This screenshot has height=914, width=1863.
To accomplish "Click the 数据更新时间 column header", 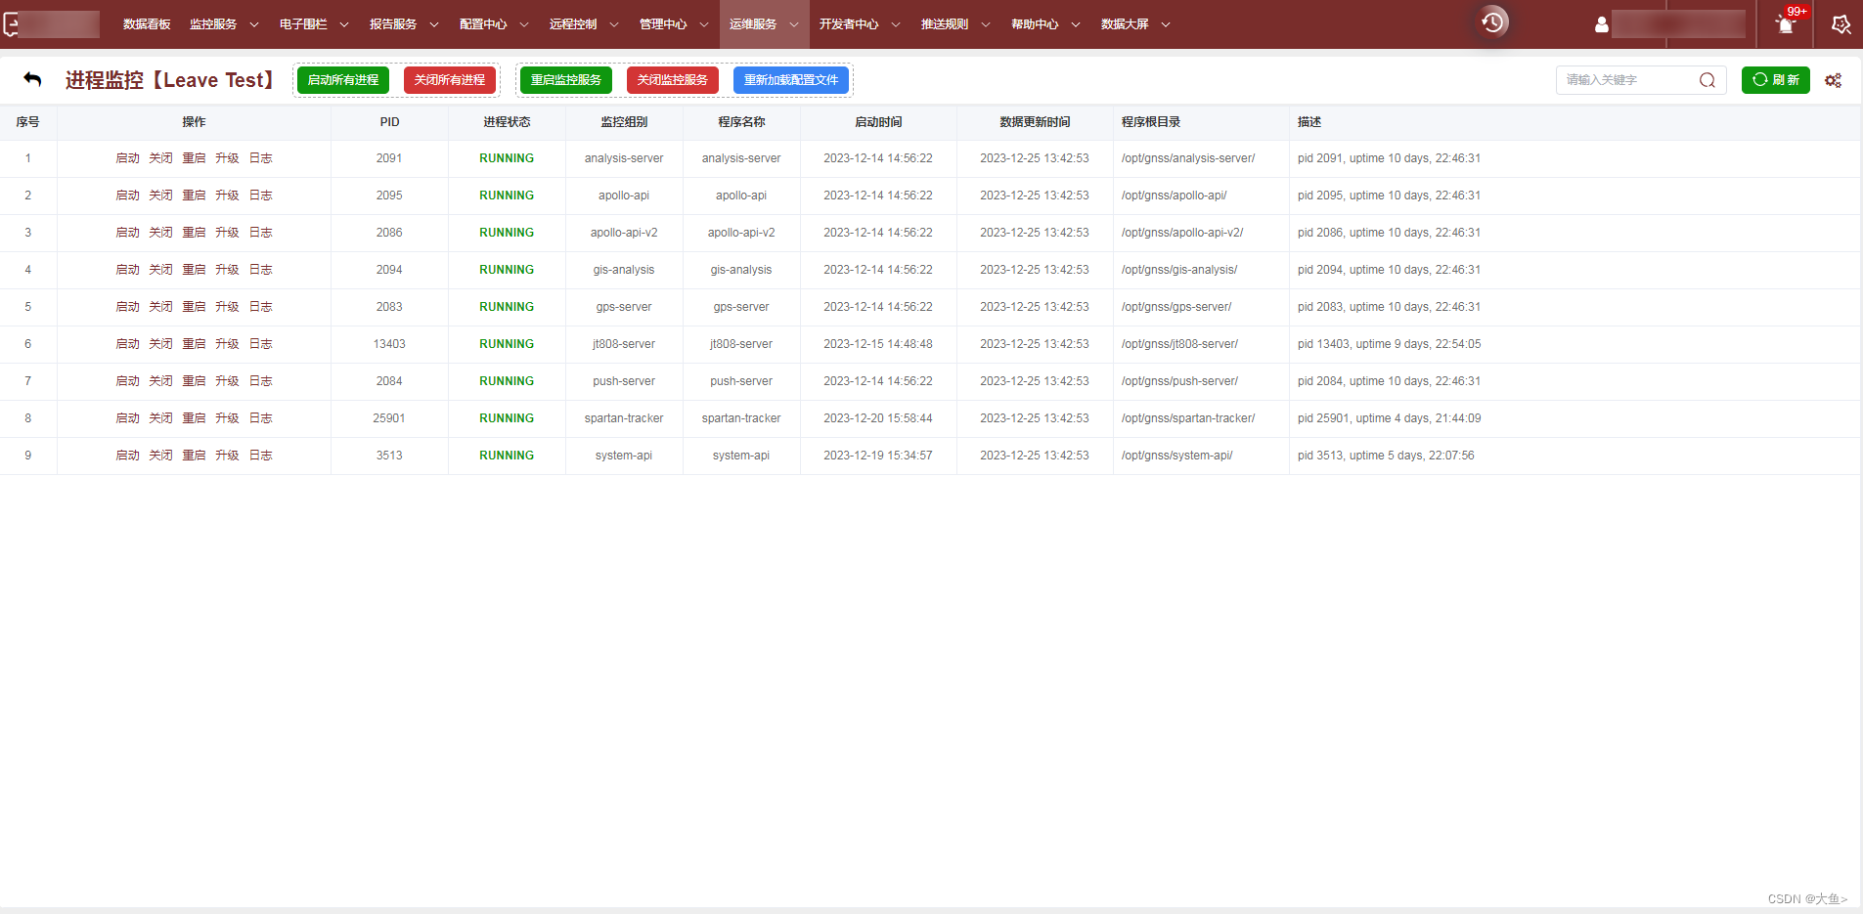I will tap(1035, 122).
